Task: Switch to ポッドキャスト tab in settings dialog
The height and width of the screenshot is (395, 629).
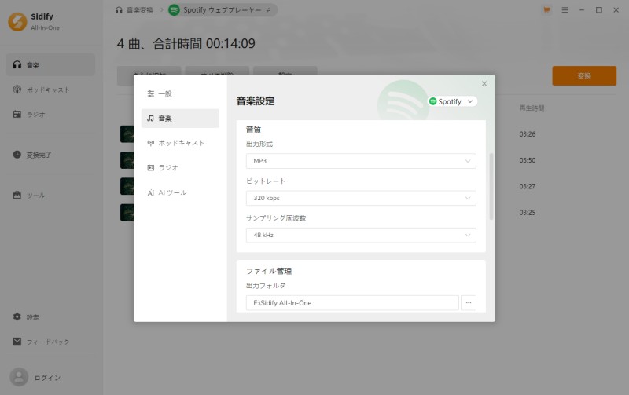Action: click(180, 143)
